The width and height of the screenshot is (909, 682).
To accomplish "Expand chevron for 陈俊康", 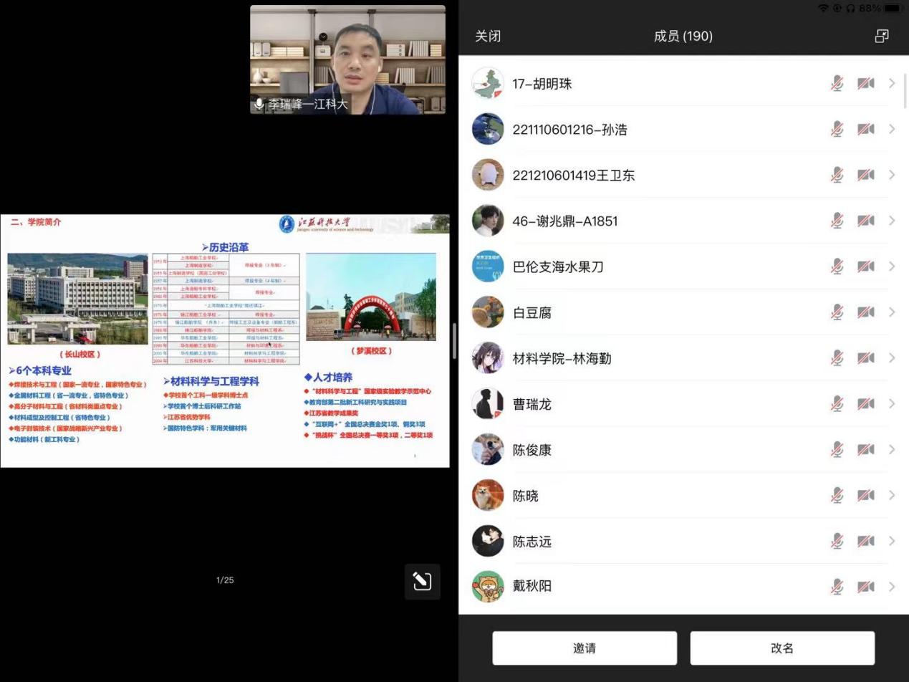I will (892, 450).
